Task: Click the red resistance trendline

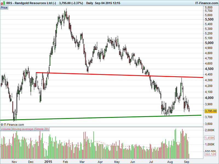Action: tap(120, 75)
